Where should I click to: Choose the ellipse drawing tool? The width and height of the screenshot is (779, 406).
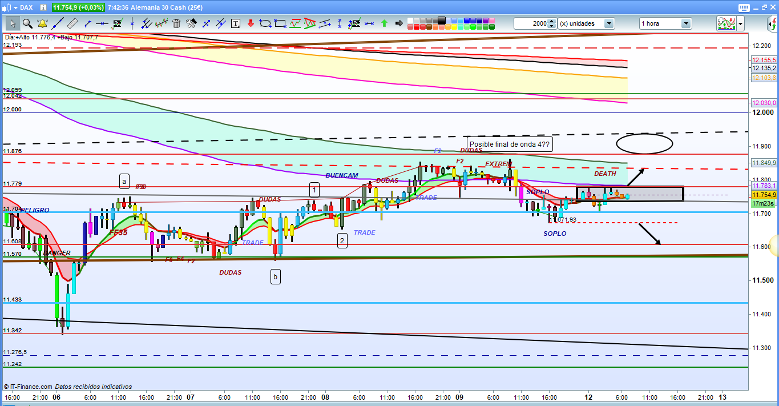pos(265,23)
